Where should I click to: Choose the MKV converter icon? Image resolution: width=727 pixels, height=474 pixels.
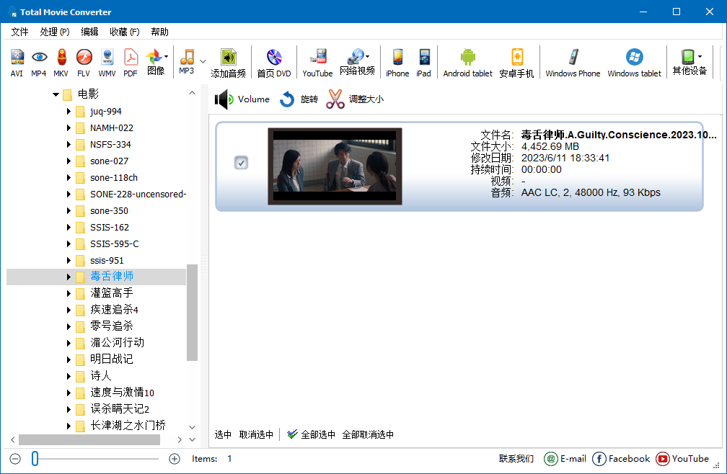click(62, 61)
